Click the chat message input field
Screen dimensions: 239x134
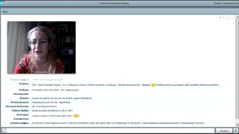point(111,131)
